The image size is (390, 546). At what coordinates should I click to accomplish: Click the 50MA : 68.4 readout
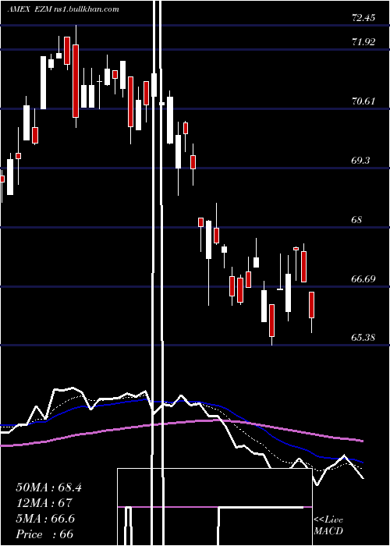tap(48, 487)
